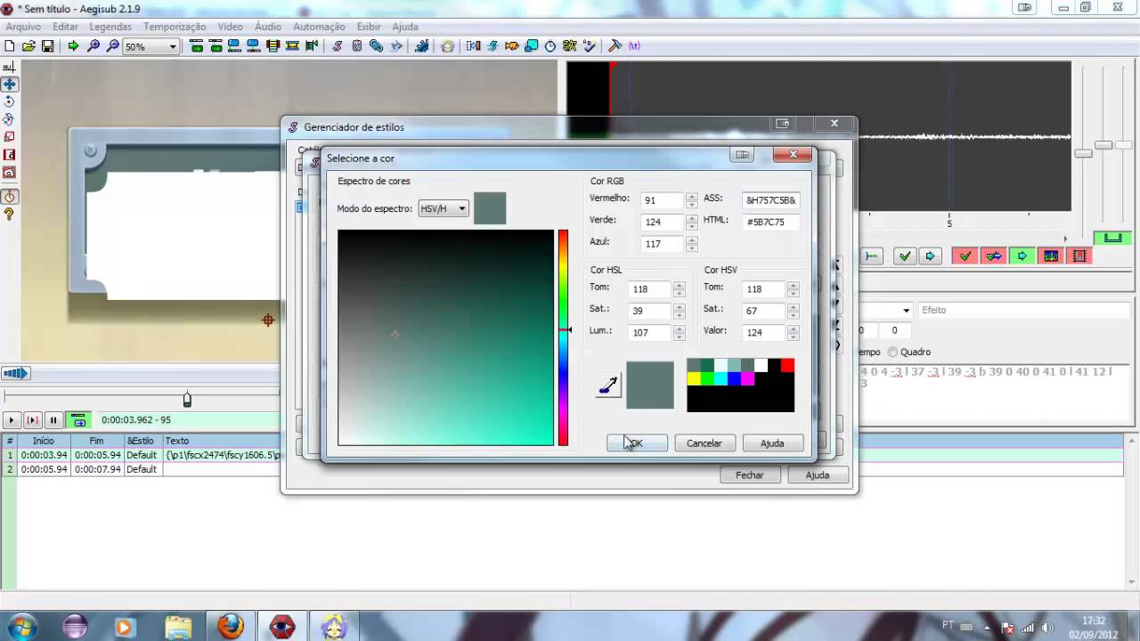This screenshot has height=641, width=1140.
Task: Open the Spell Checker toolbar icon
Action: (x=589, y=45)
